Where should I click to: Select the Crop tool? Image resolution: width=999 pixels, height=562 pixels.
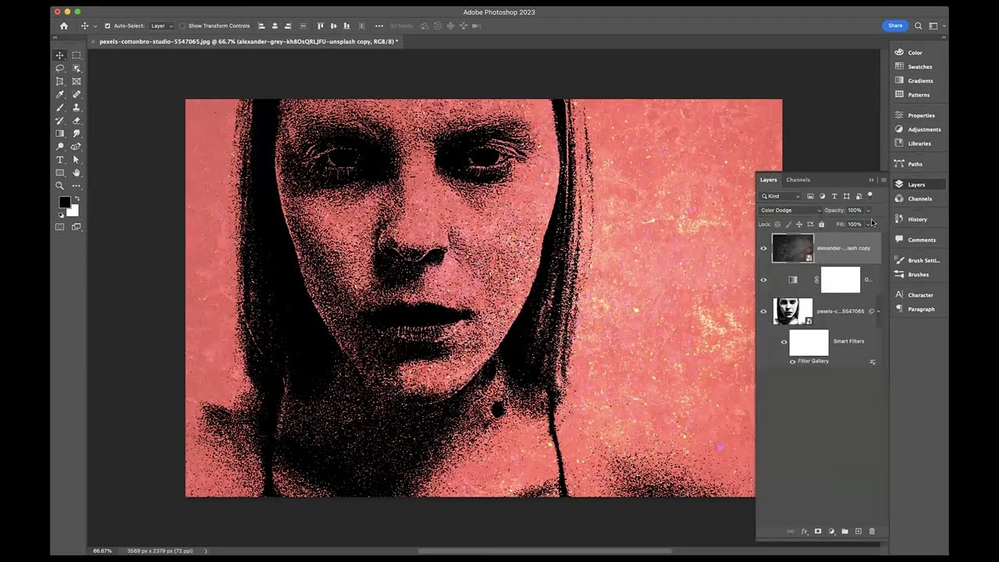pyautogui.click(x=59, y=81)
